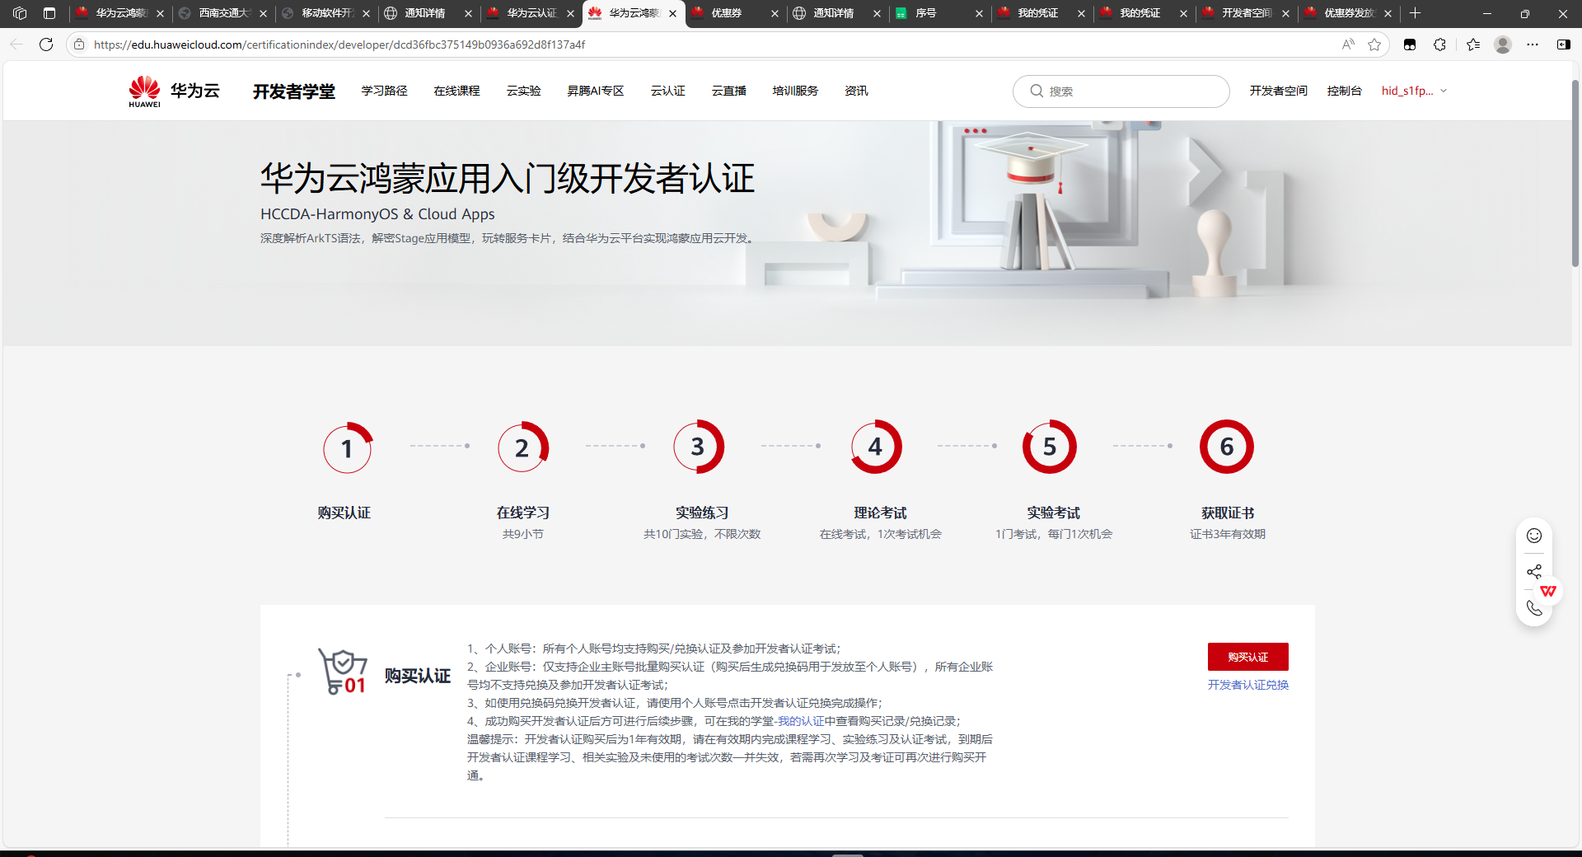Click the Huawei Cloud logo

click(x=175, y=91)
